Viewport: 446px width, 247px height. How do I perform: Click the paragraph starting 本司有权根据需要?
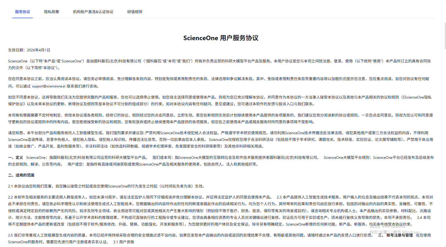coord(220,118)
